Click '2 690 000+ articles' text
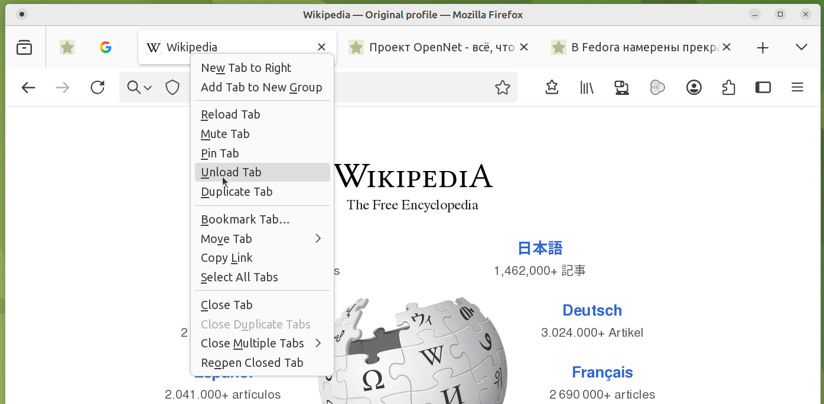The height and width of the screenshot is (404, 824). point(602,395)
